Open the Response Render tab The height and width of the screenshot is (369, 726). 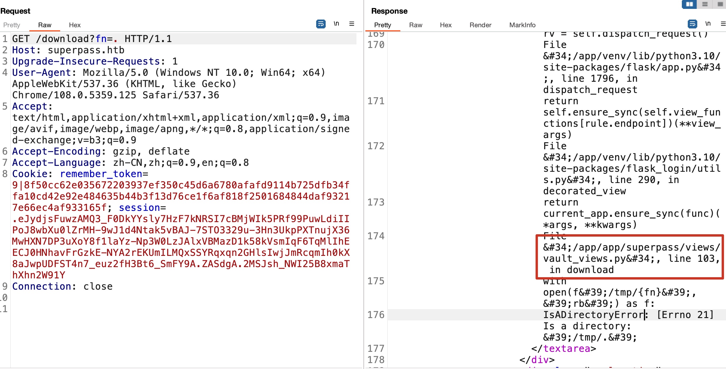(480, 25)
